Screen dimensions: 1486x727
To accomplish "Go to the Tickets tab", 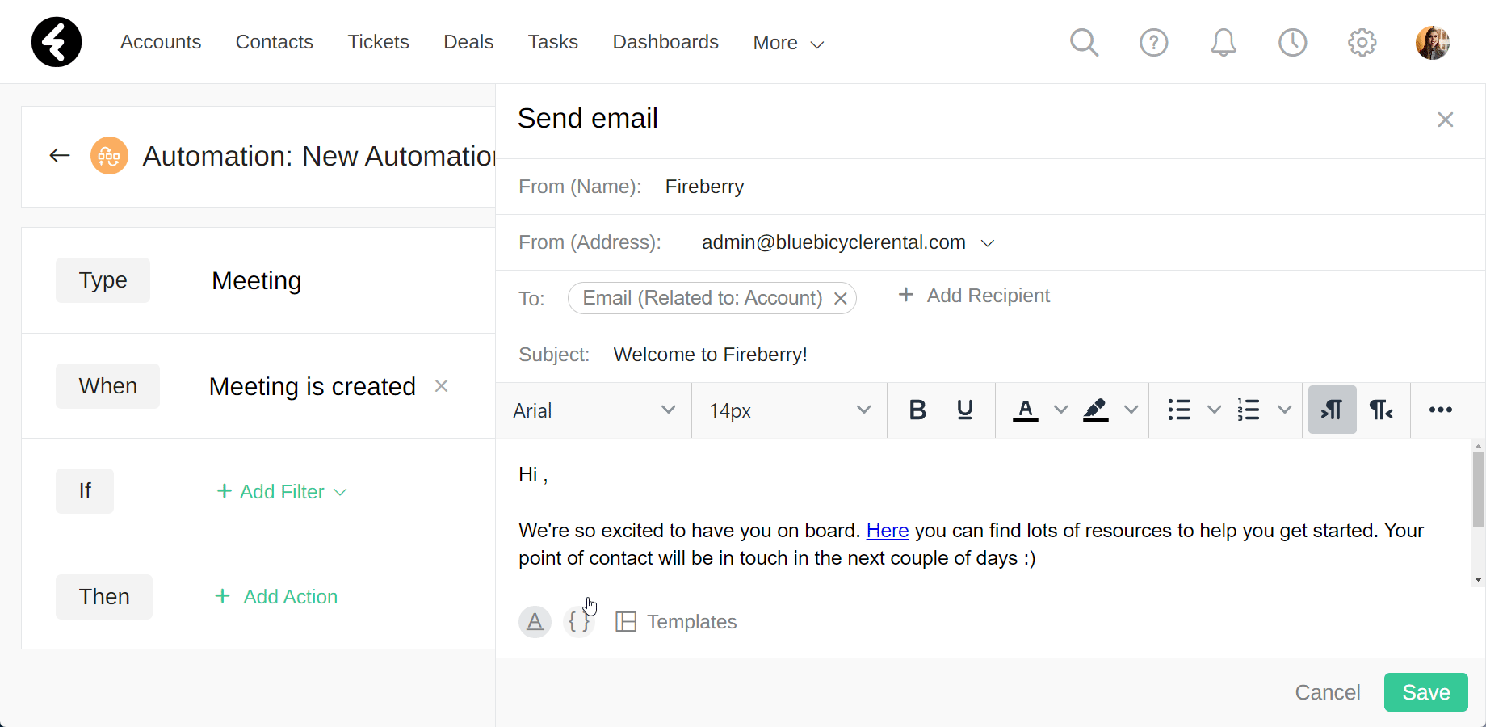I will tap(378, 42).
